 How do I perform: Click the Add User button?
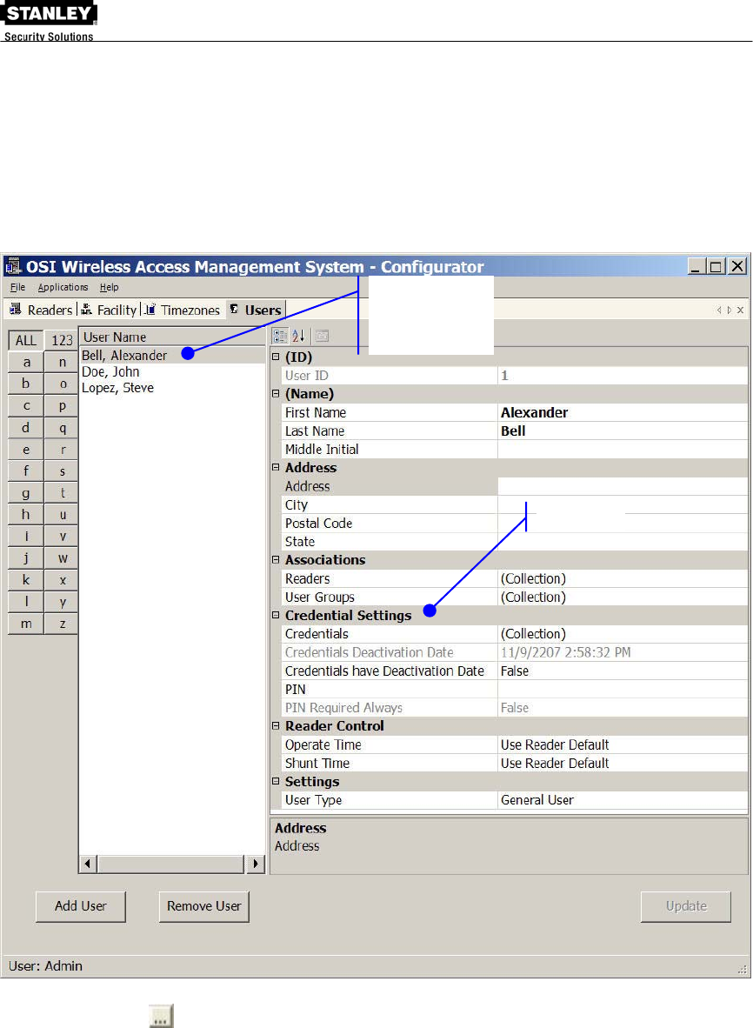81,906
